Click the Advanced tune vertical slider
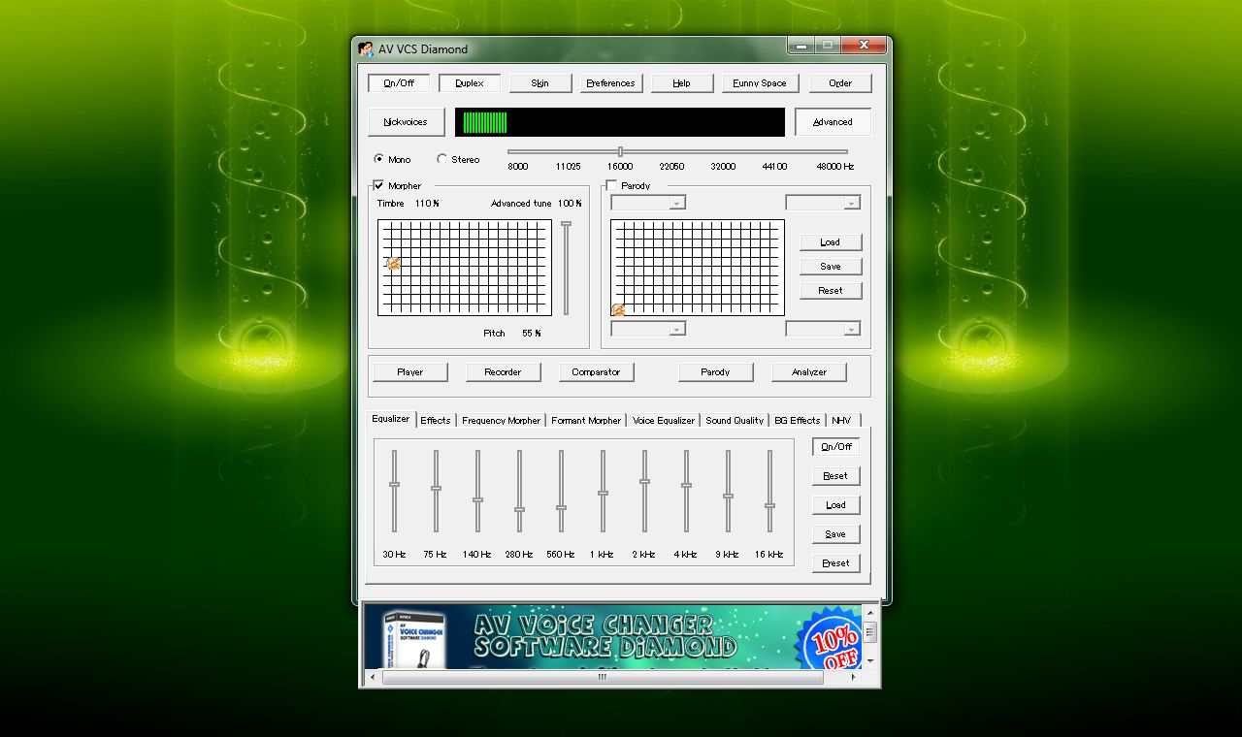Screen dimensions: 1242x737 click(567, 268)
